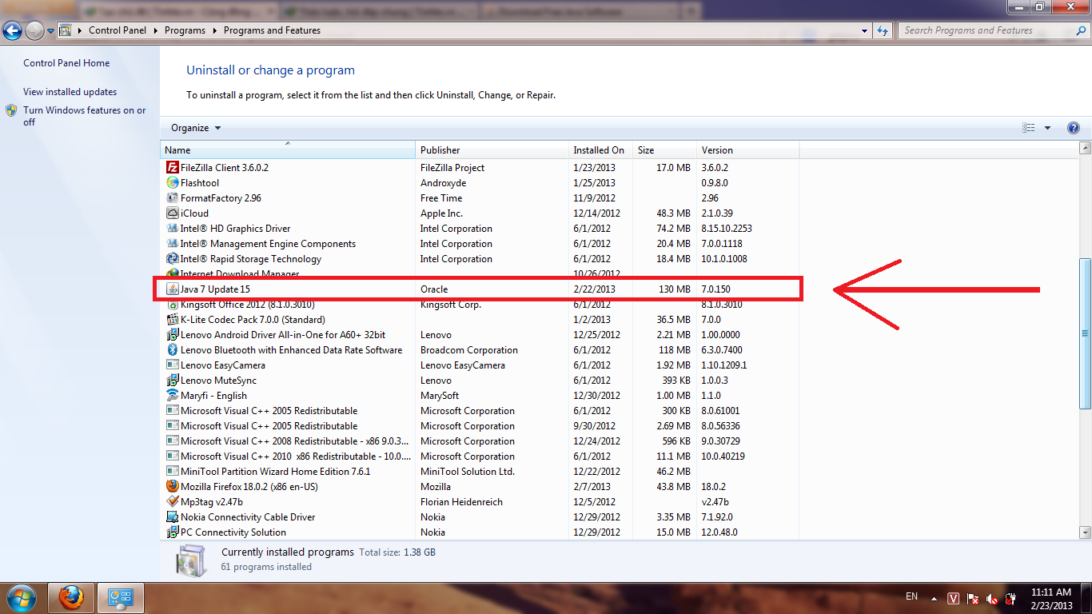The height and width of the screenshot is (614, 1092).
Task: Sort by the Version column header
Action: tap(747, 150)
